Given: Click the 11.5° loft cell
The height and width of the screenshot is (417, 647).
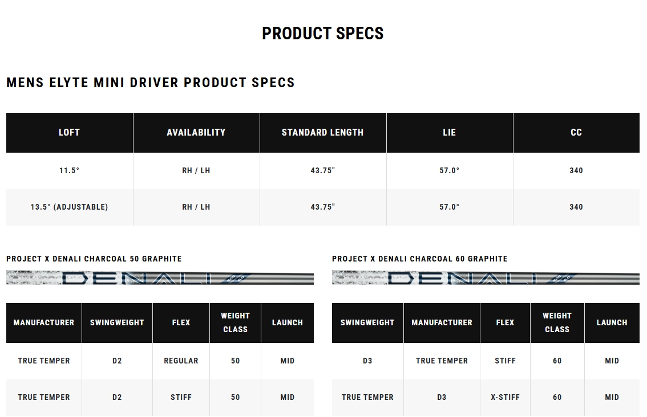Looking at the screenshot, I should point(69,170).
